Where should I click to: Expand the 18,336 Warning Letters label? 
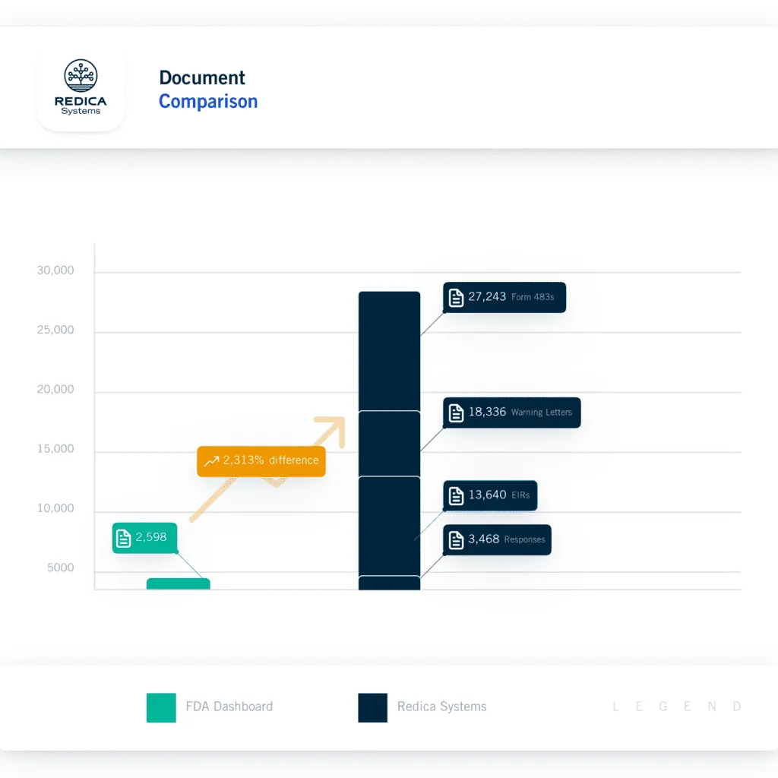pyautogui.click(x=511, y=413)
